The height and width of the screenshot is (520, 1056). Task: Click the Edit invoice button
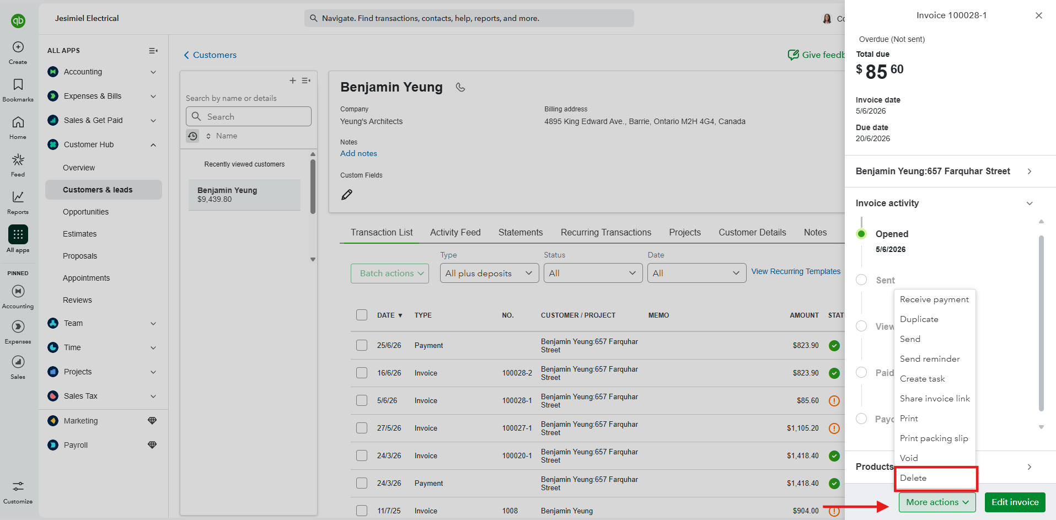1015,502
